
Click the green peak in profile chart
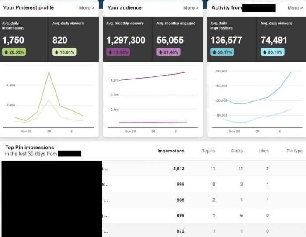(x=49, y=72)
